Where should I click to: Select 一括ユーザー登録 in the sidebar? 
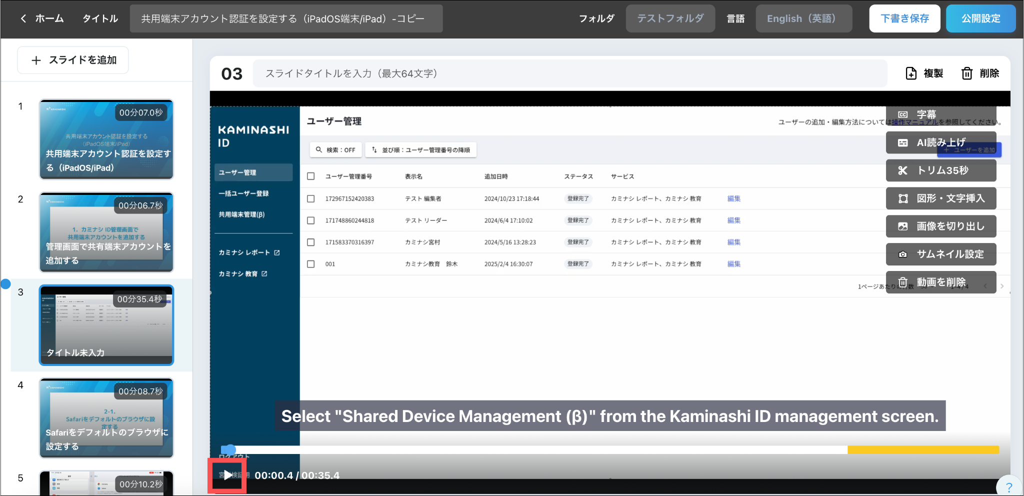(x=243, y=193)
